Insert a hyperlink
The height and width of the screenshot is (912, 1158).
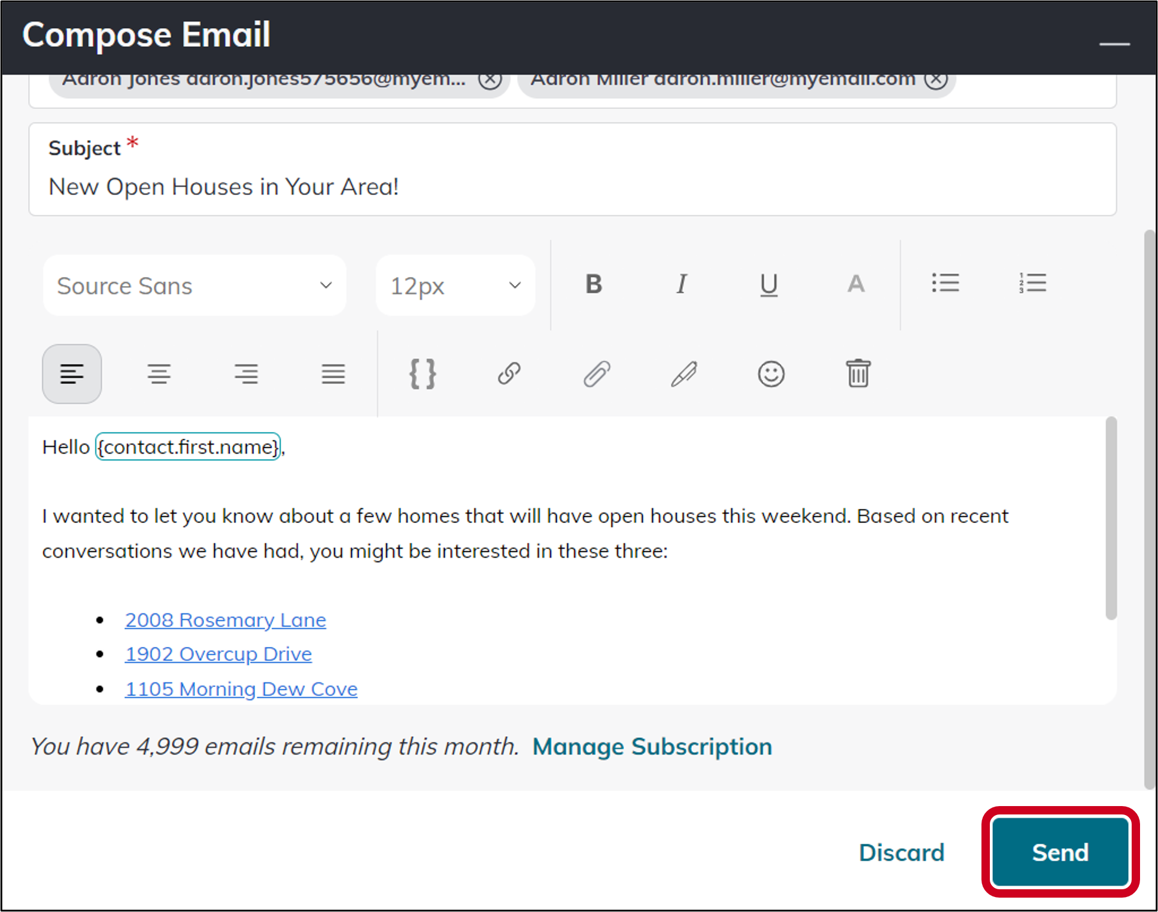tap(509, 374)
